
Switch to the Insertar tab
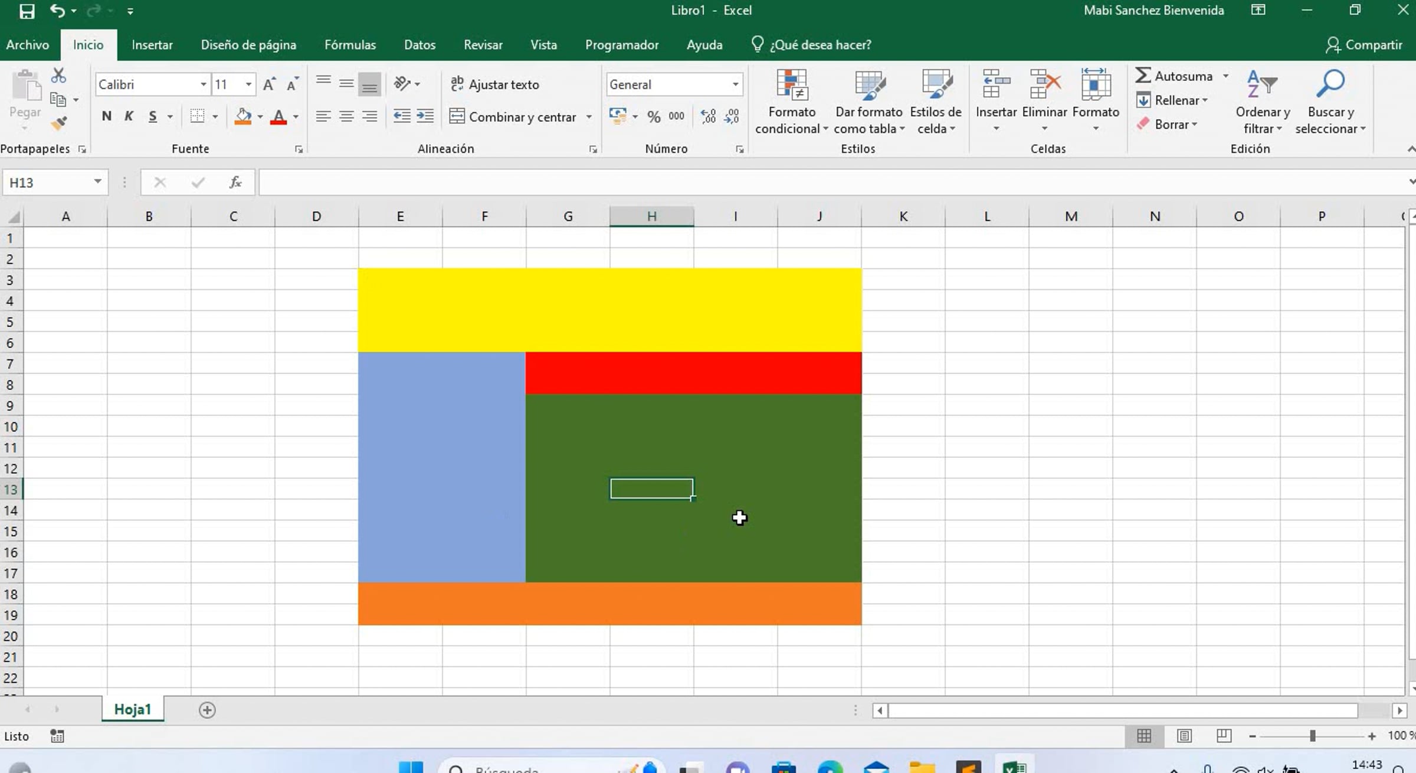[152, 45]
